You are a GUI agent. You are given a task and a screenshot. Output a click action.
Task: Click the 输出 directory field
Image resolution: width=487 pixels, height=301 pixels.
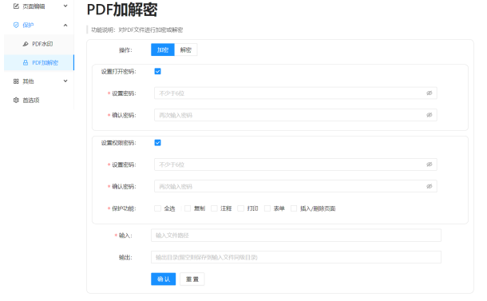click(x=296, y=257)
